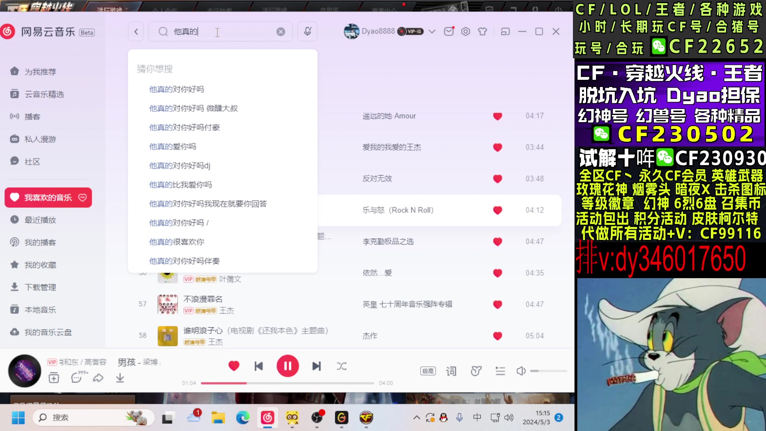Unlike the song in album 乐与怒 (Rock N Roll)
This screenshot has height=431, width=766.
(x=498, y=210)
